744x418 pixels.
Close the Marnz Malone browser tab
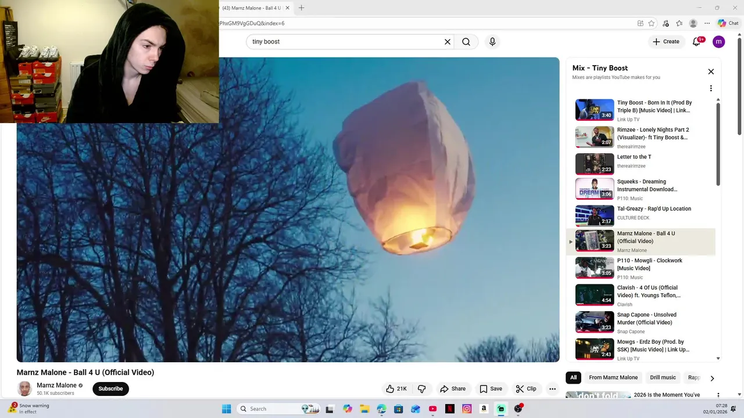click(287, 8)
